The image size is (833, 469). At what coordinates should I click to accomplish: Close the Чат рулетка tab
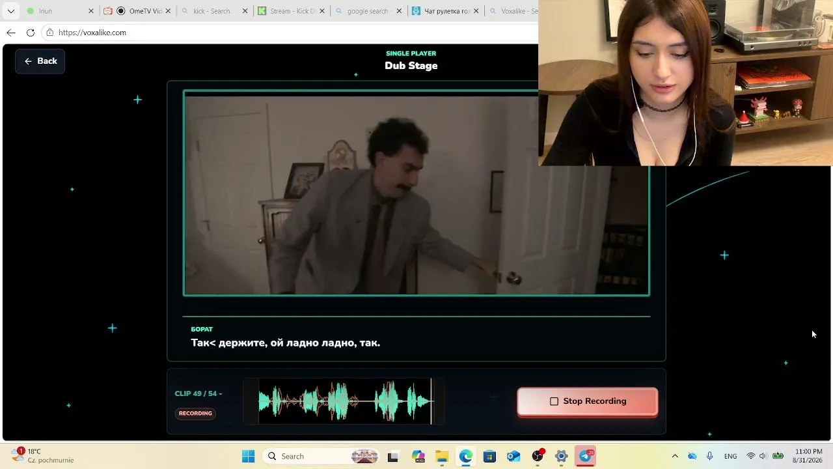click(x=476, y=11)
